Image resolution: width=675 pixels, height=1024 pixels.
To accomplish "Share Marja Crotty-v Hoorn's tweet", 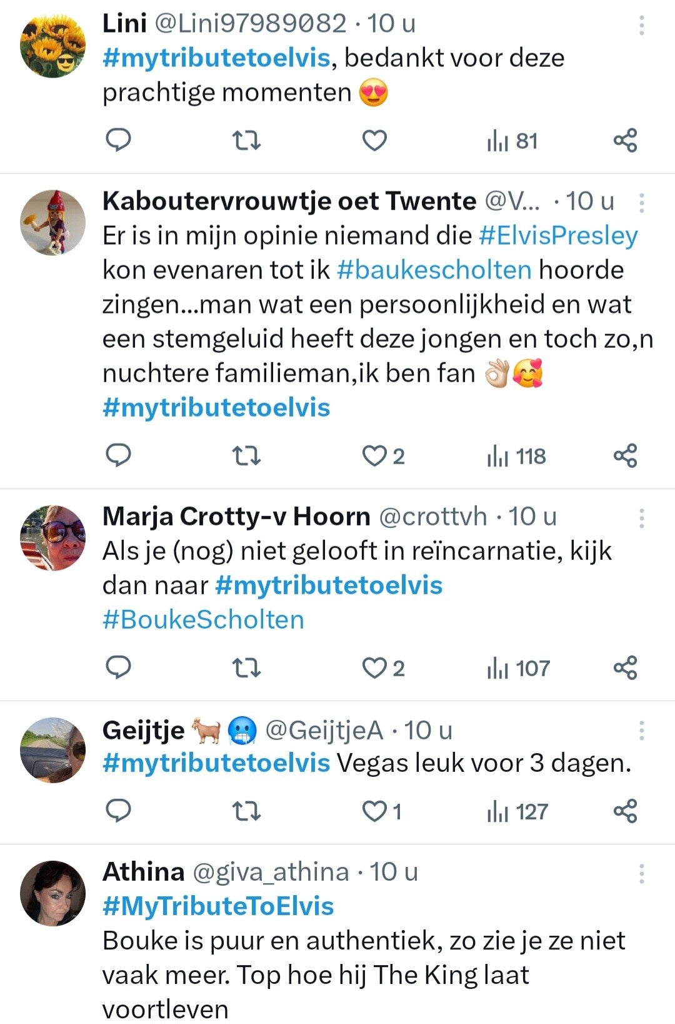I will click(625, 668).
